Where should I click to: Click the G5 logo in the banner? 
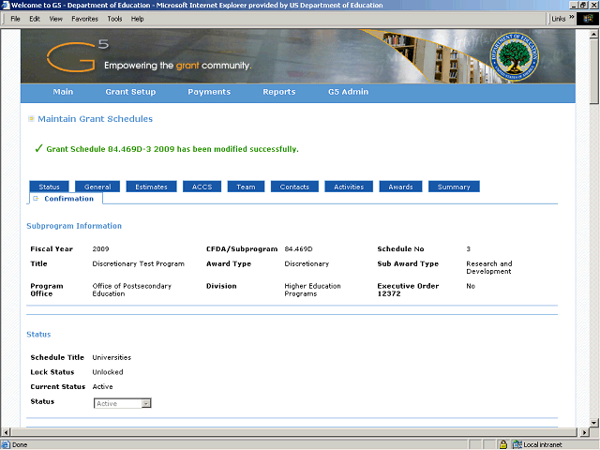[x=78, y=56]
